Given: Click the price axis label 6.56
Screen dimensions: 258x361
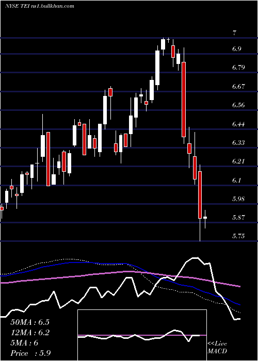Looking at the screenshot, I should [238, 105].
